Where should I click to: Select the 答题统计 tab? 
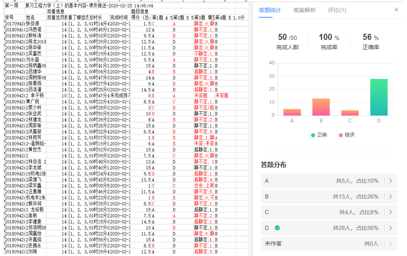270,10
